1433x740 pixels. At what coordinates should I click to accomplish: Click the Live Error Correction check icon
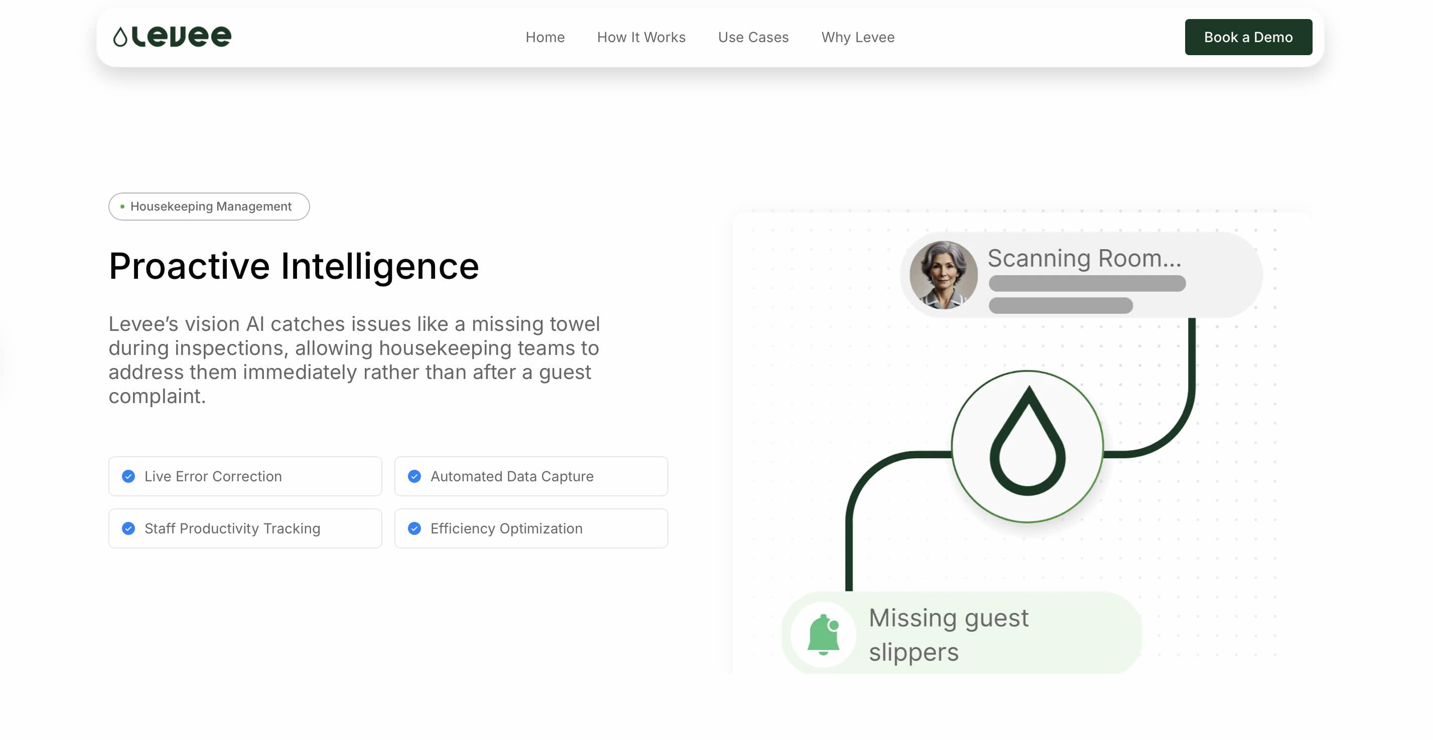click(128, 476)
